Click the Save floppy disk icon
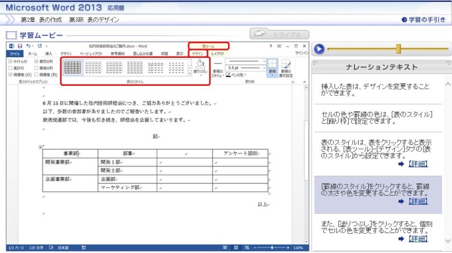Image resolution: width=452 pixels, height=253 pixels. coord(20,46)
